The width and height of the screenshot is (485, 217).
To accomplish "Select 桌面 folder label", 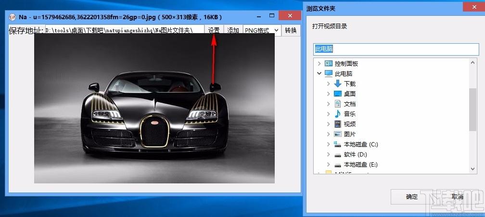I will [x=350, y=94].
